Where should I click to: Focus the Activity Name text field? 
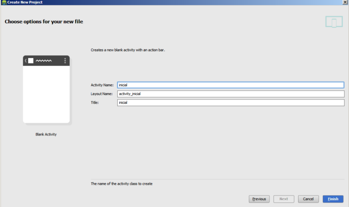pos(230,85)
